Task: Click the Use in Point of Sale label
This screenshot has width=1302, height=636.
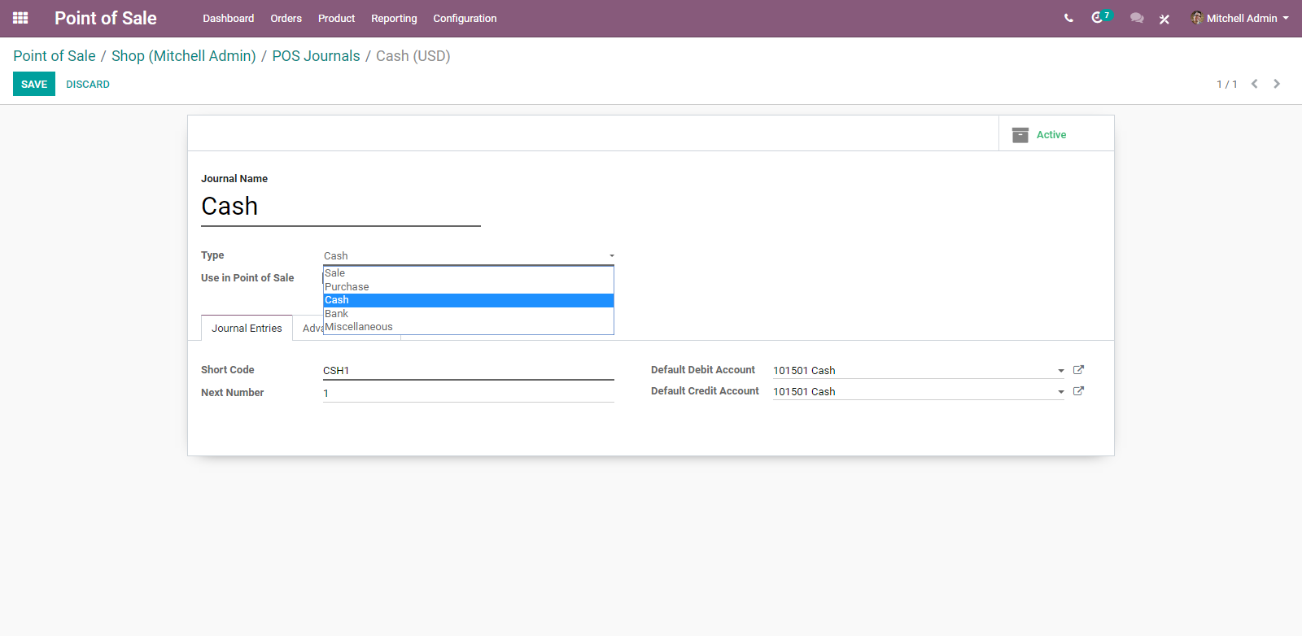Action: (247, 277)
